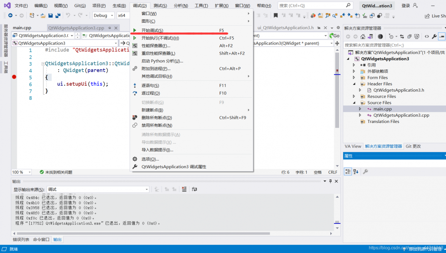Open the 文件(F) menu
Screen dimensions: 446x253
21,6
